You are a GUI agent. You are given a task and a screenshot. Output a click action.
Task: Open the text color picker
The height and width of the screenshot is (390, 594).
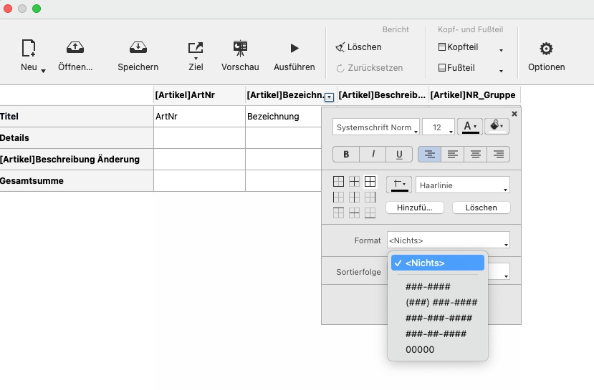point(469,127)
